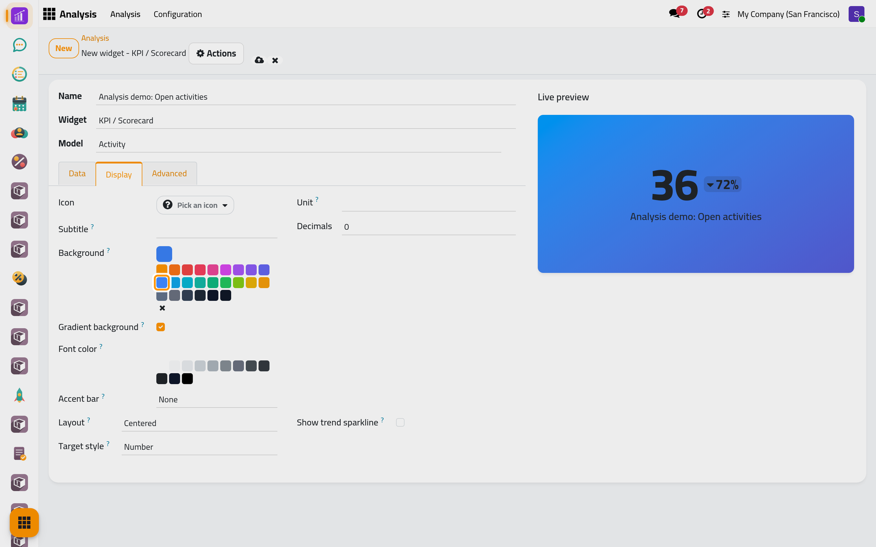Open the document checklist sidebar icon
This screenshot has height=547, width=876.
(19, 454)
